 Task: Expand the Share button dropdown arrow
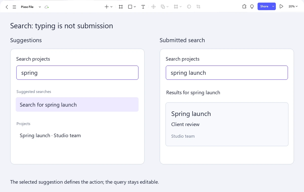click(273, 7)
